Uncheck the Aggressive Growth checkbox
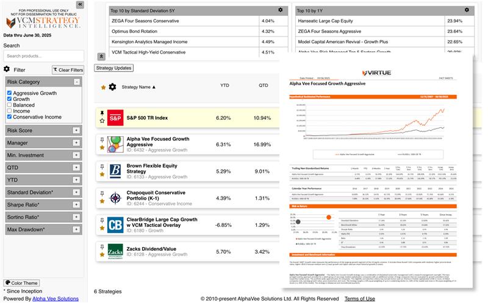488x303 pixels. (x=9, y=93)
